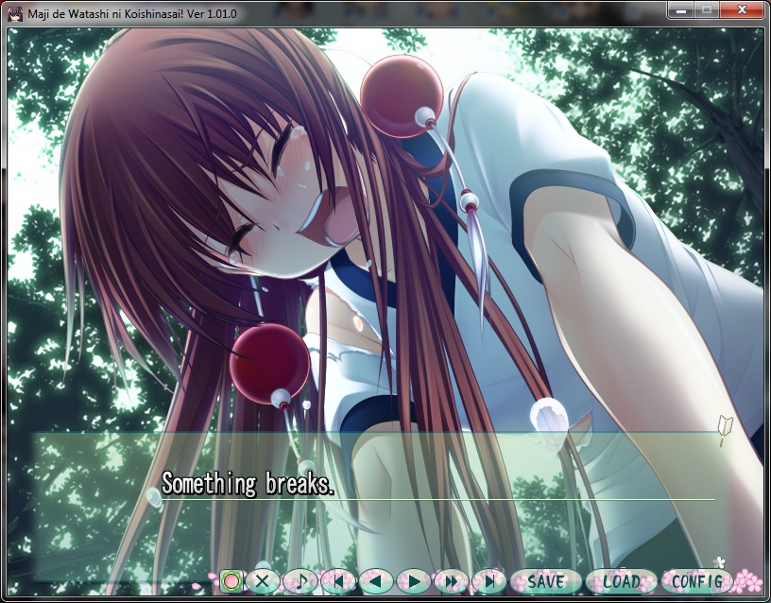This screenshot has width=771, height=603.
Task: Hide the text window with X button
Action: tap(262, 582)
